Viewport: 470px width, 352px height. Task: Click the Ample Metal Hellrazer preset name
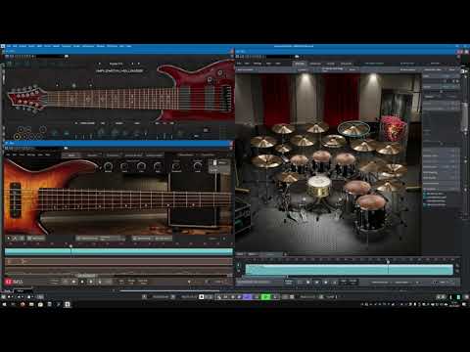click(x=119, y=70)
